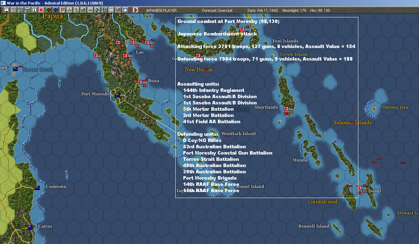Click '1st Sasebo Assault/B Division' entry

220,103
